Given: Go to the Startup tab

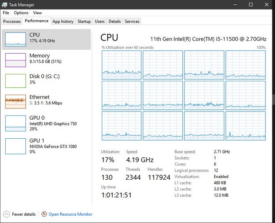Looking at the screenshot, I should coord(84,21).
